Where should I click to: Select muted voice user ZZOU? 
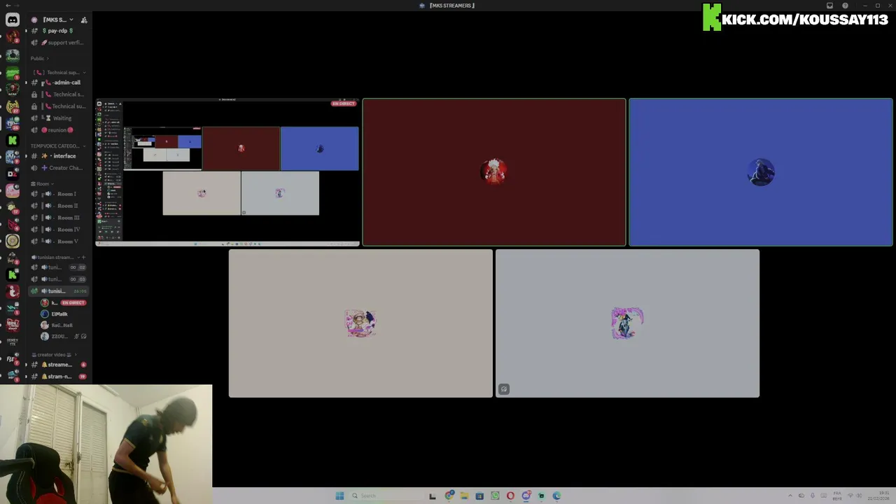(x=64, y=337)
